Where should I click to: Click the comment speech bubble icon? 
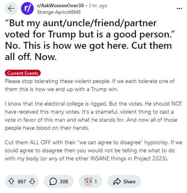click(53, 181)
